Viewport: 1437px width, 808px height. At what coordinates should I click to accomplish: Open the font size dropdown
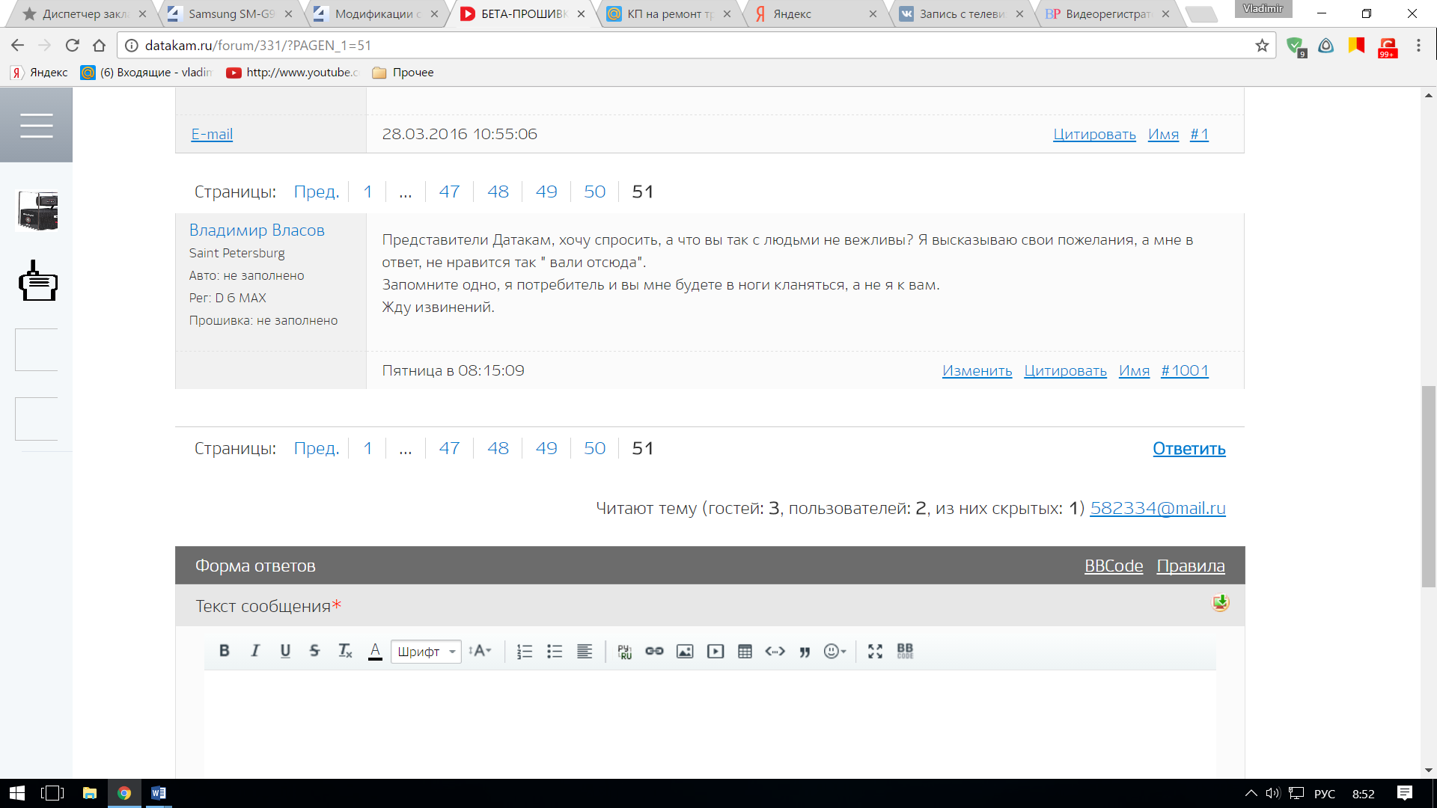(480, 651)
